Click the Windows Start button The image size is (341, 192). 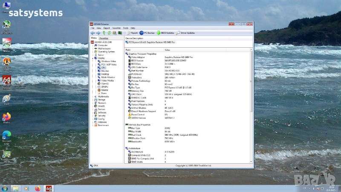4,188
